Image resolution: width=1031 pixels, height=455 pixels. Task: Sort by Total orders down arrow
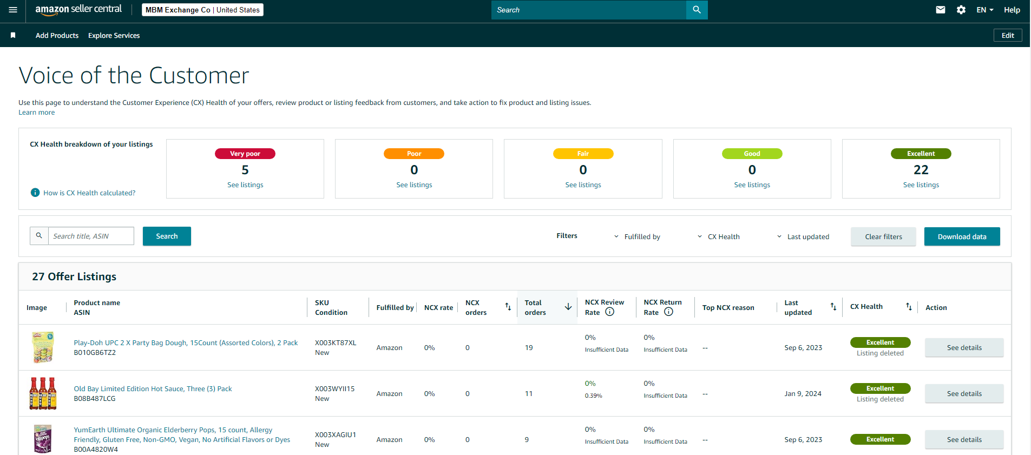click(568, 307)
